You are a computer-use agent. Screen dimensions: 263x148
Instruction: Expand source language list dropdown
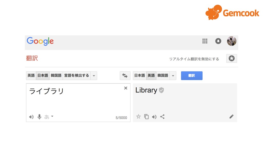[94, 76]
